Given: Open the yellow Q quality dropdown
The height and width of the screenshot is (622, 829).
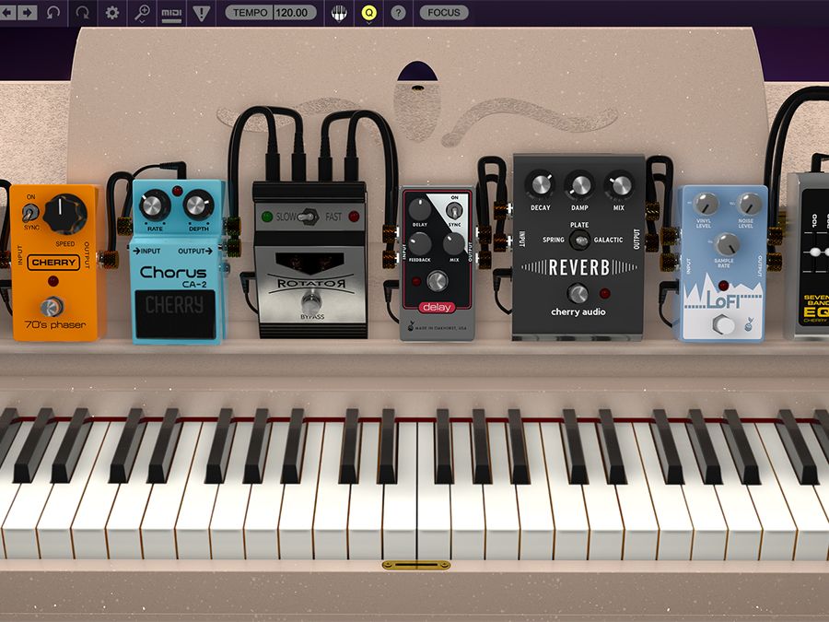Looking at the screenshot, I should [x=368, y=13].
